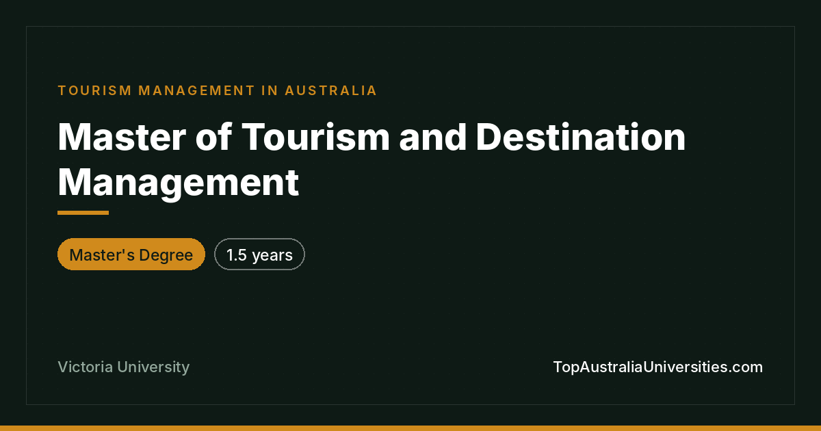Click the Victoria University label
This screenshot has width=821, height=431.
click(x=124, y=367)
